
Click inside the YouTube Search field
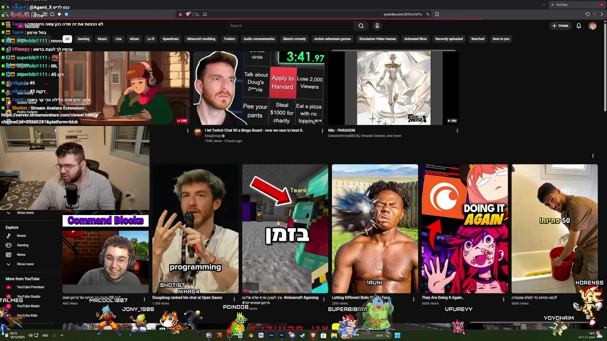(290, 26)
